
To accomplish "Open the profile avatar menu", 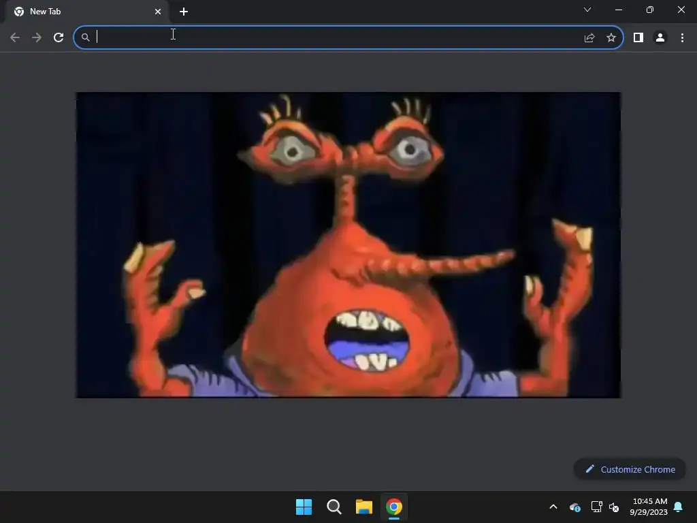I will pyautogui.click(x=660, y=38).
